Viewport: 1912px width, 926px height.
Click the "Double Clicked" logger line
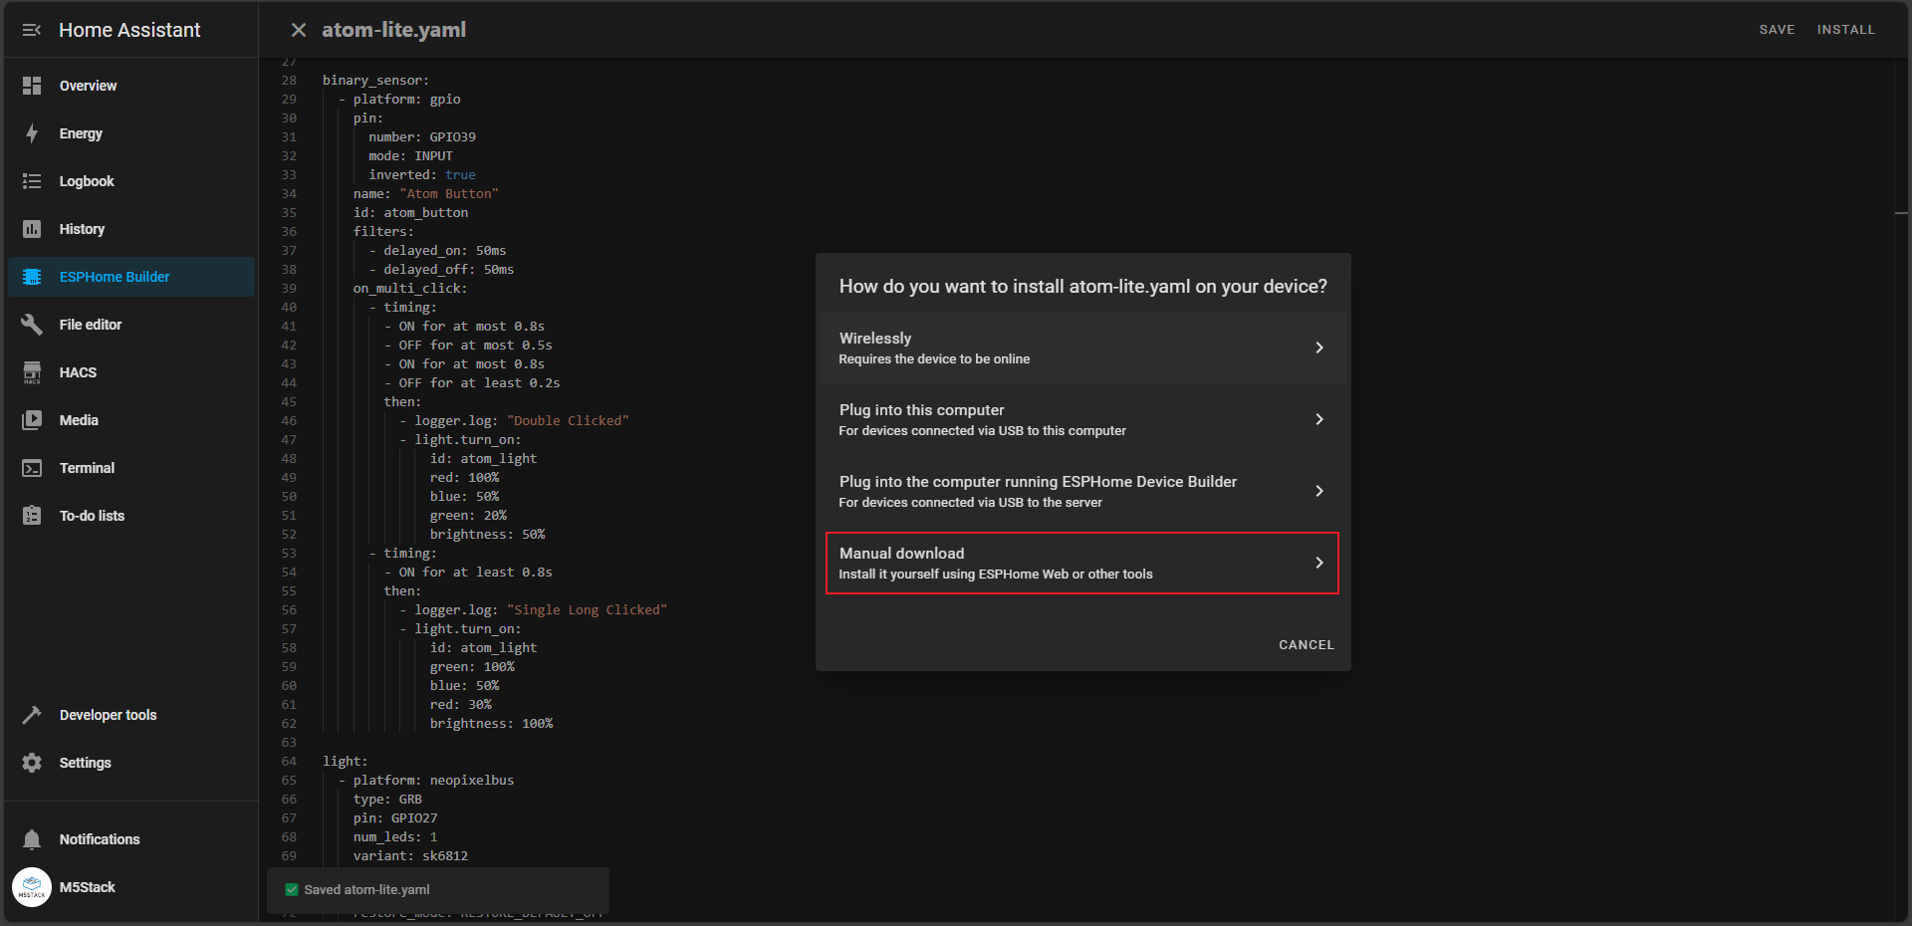[514, 420]
